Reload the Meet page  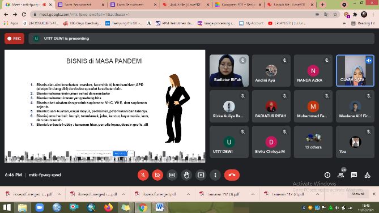click(x=24, y=15)
